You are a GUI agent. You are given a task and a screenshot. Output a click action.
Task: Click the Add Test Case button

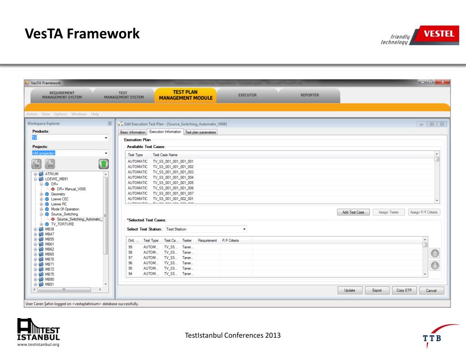[x=353, y=212]
